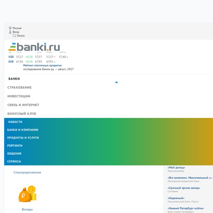Open the ОБЩЕНИЕ menu item
213x213 pixels.
coord(14,153)
